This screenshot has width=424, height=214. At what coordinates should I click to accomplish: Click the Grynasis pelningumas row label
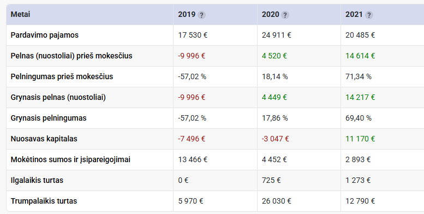click(49, 118)
